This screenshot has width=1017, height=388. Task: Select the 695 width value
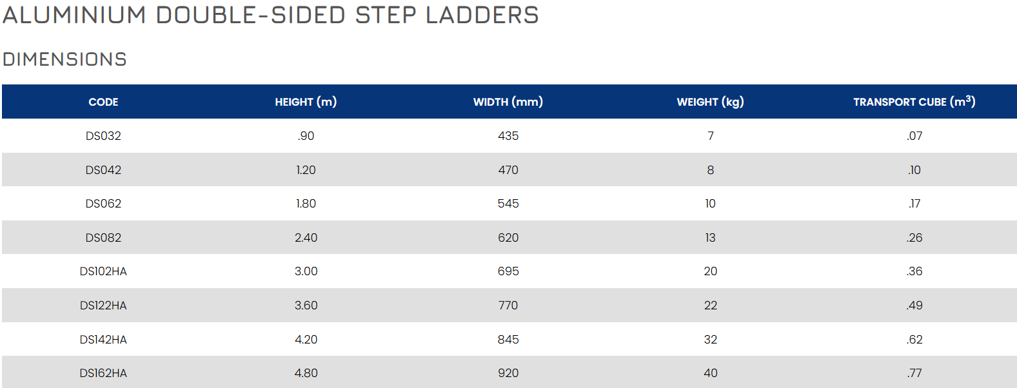point(508,271)
